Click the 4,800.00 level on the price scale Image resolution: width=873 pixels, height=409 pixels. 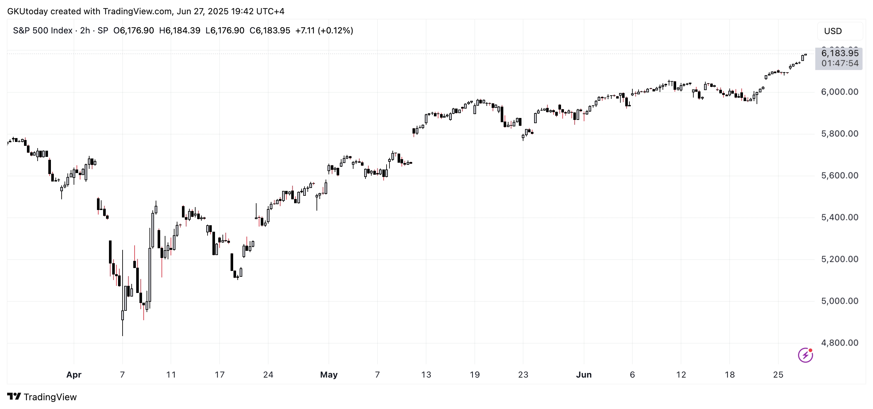pyautogui.click(x=840, y=343)
